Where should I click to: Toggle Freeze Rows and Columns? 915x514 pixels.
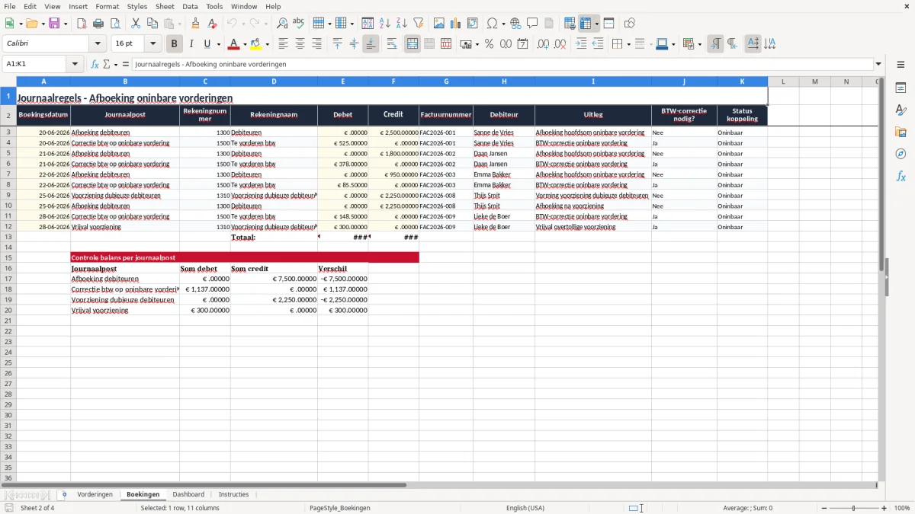coord(586,24)
